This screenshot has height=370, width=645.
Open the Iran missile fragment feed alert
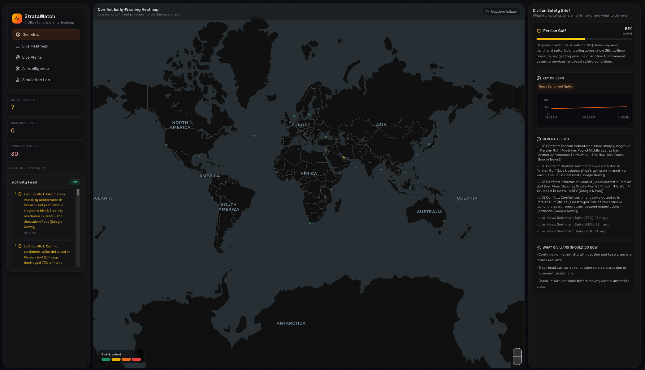(44, 211)
